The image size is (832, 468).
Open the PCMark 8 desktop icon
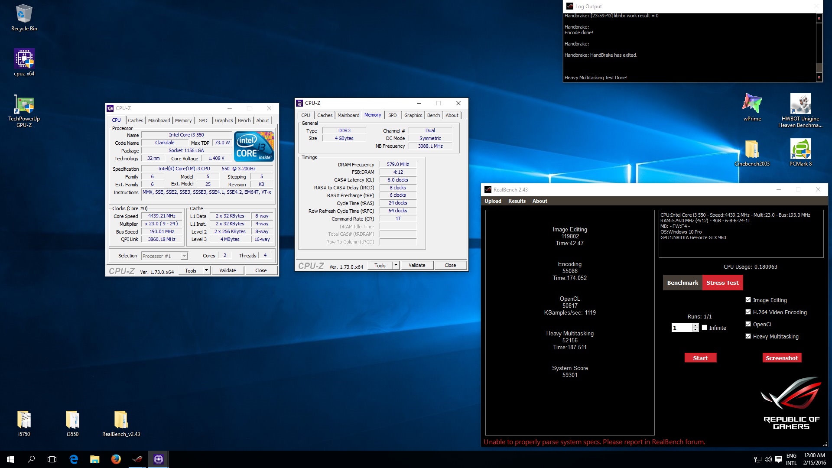pos(800,153)
